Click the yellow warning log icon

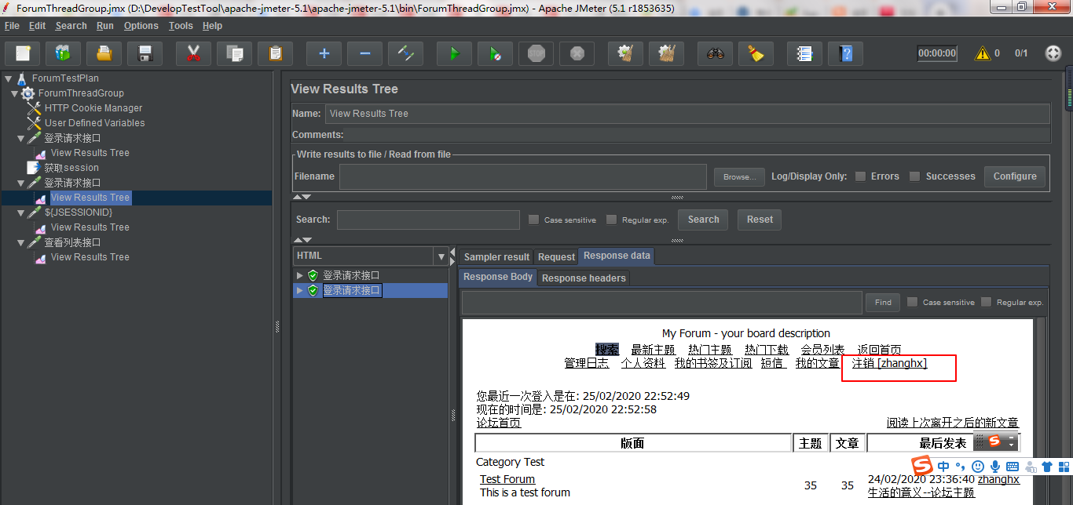[983, 53]
